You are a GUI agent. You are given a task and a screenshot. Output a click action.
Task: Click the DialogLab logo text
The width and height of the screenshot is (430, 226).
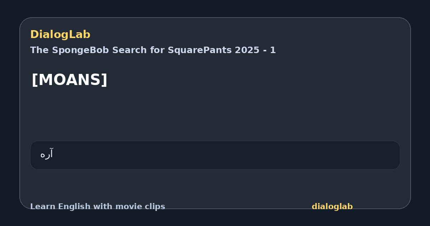(x=60, y=35)
